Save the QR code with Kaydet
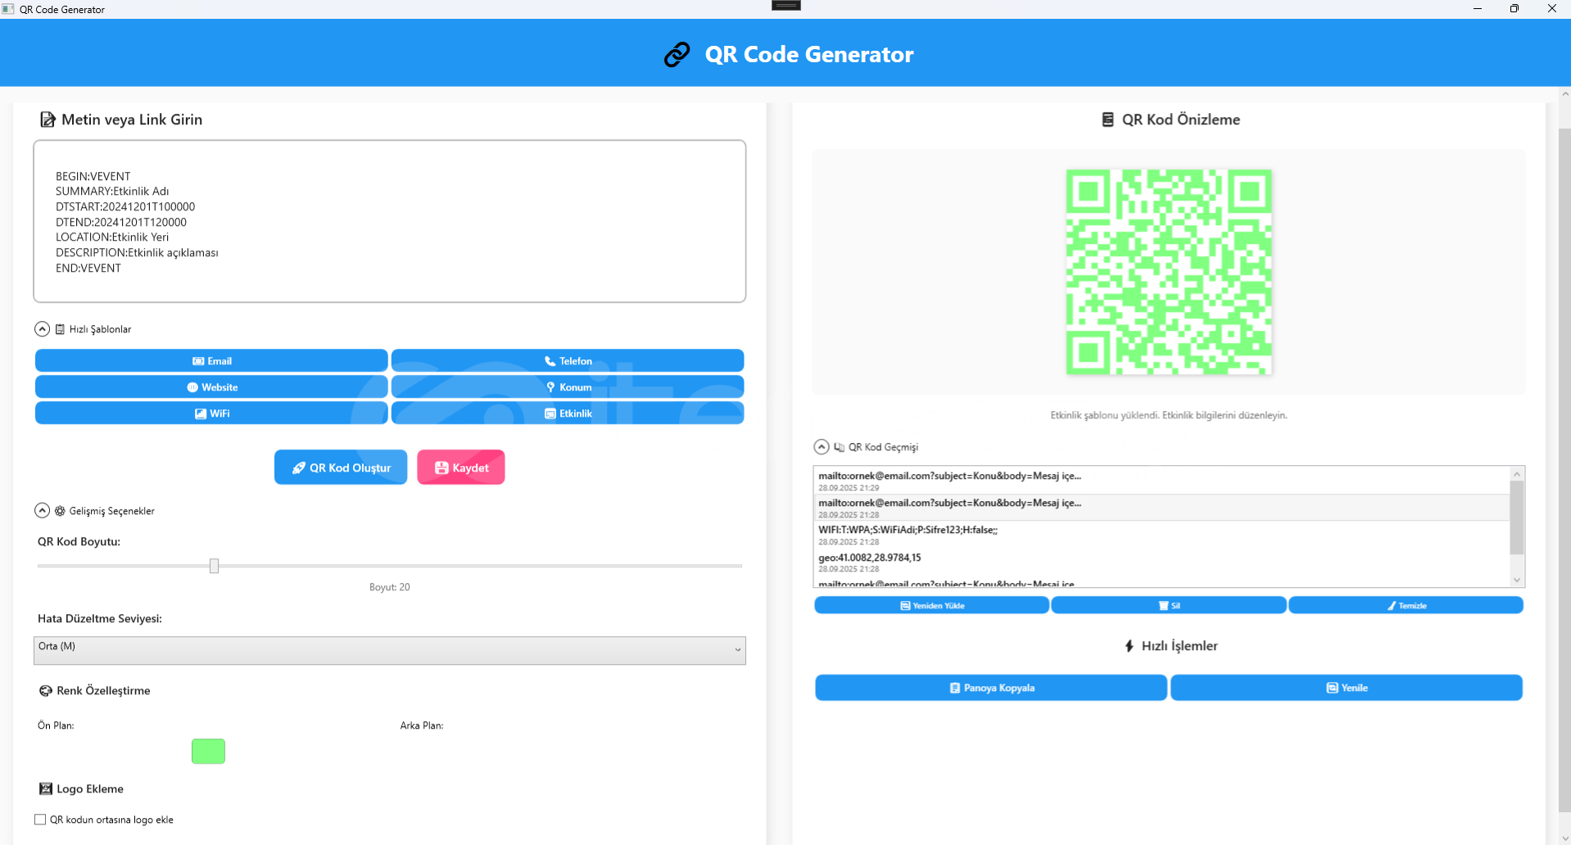1571x845 pixels. coord(461,468)
